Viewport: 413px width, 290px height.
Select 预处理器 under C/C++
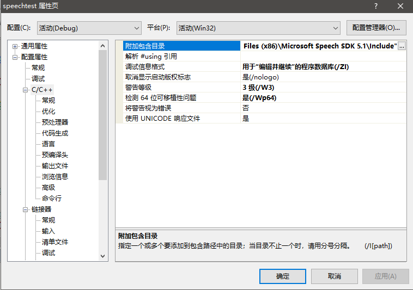(55, 122)
